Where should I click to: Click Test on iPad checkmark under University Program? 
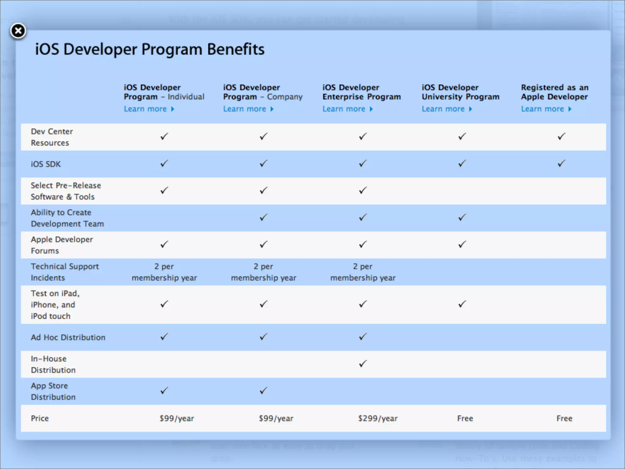[462, 304]
